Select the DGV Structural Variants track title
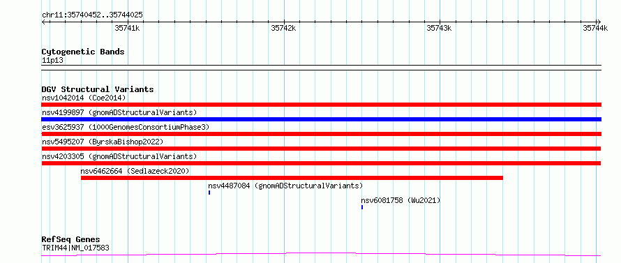Screen dimensions: 621x263 98,89
